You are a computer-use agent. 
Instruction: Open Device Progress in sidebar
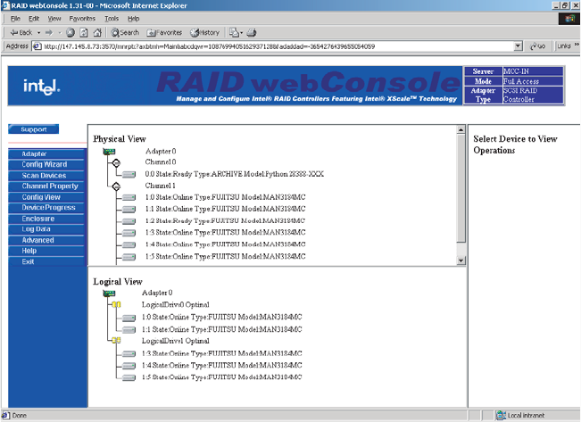click(x=48, y=208)
